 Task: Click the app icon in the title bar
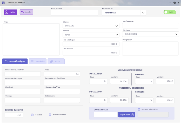coord(3,2)
